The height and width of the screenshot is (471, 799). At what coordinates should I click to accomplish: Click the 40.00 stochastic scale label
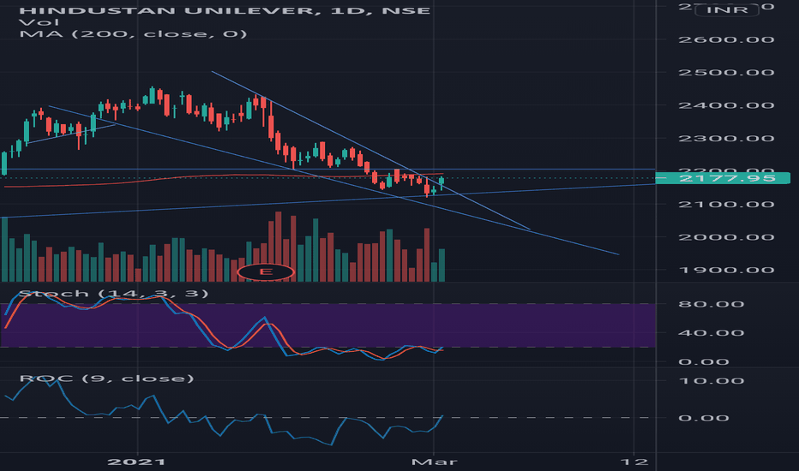(712, 333)
